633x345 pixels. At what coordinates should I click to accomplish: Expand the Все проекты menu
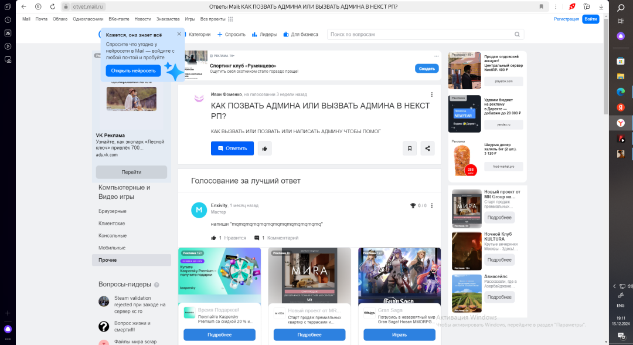click(x=216, y=19)
